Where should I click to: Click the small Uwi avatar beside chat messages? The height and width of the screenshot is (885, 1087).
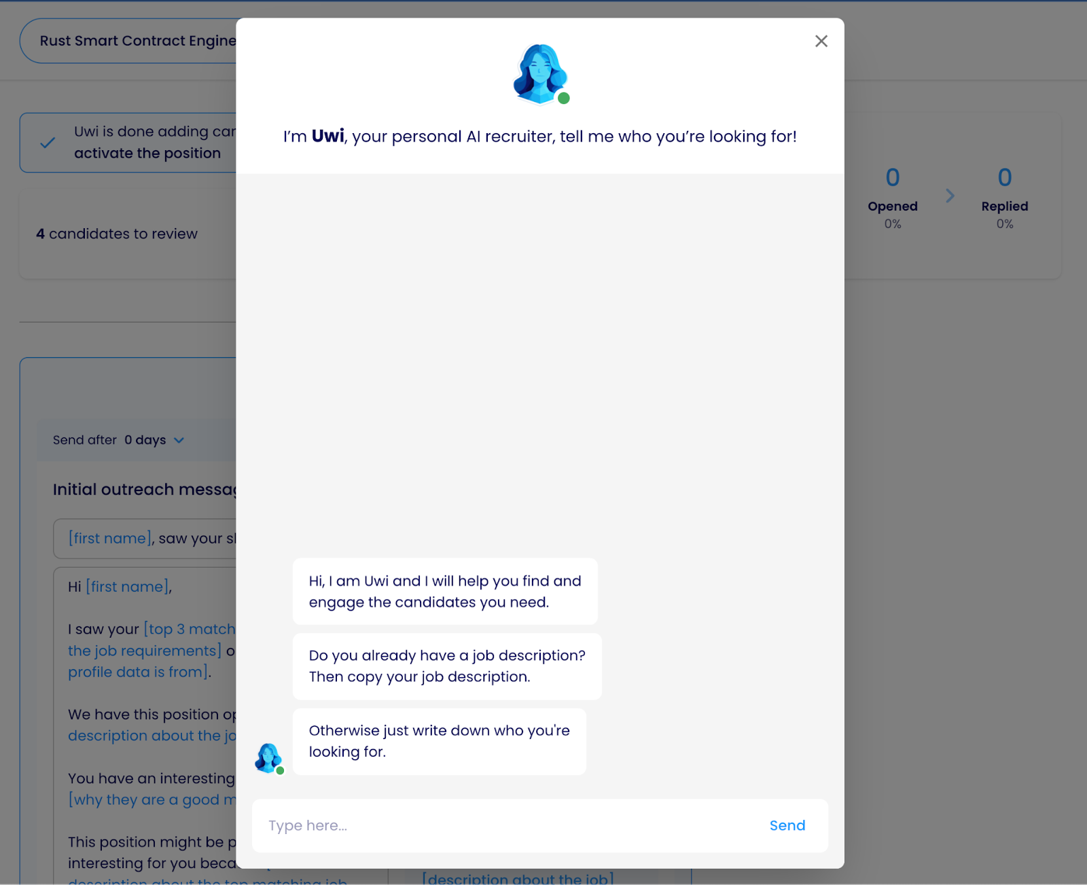coord(268,758)
